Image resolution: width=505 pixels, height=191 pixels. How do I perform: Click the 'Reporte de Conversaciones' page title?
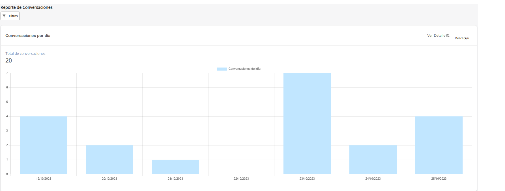[27, 7]
